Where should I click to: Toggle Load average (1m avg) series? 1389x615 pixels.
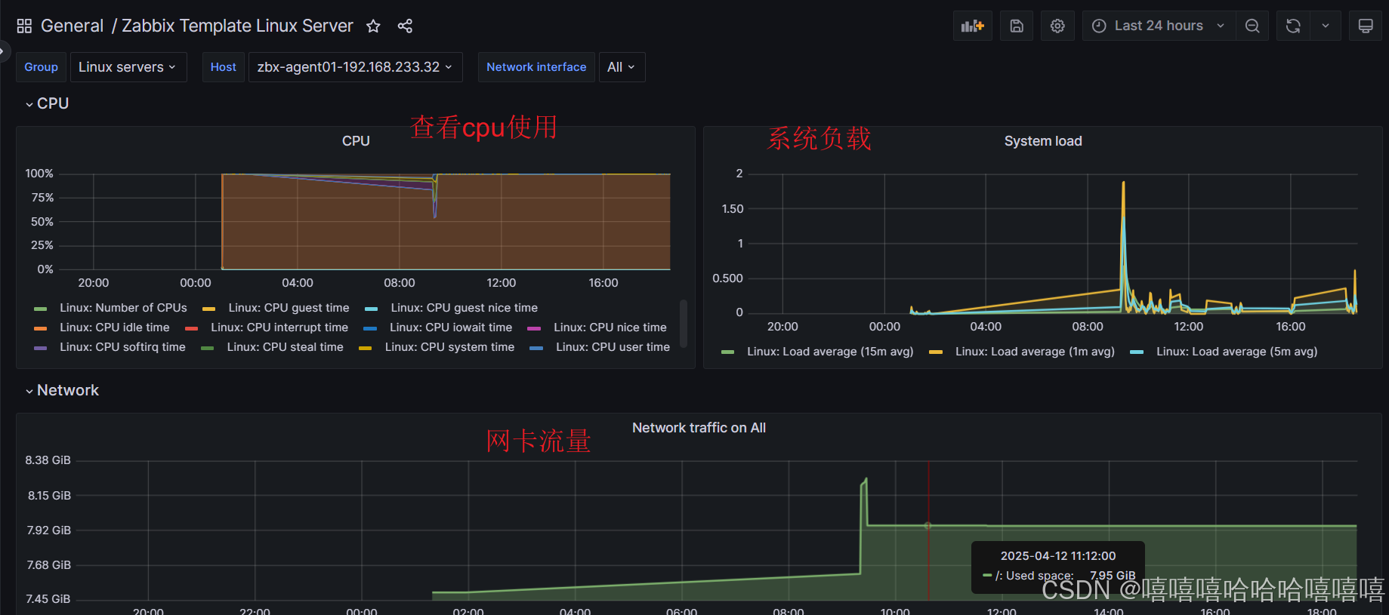pos(1035,352)
